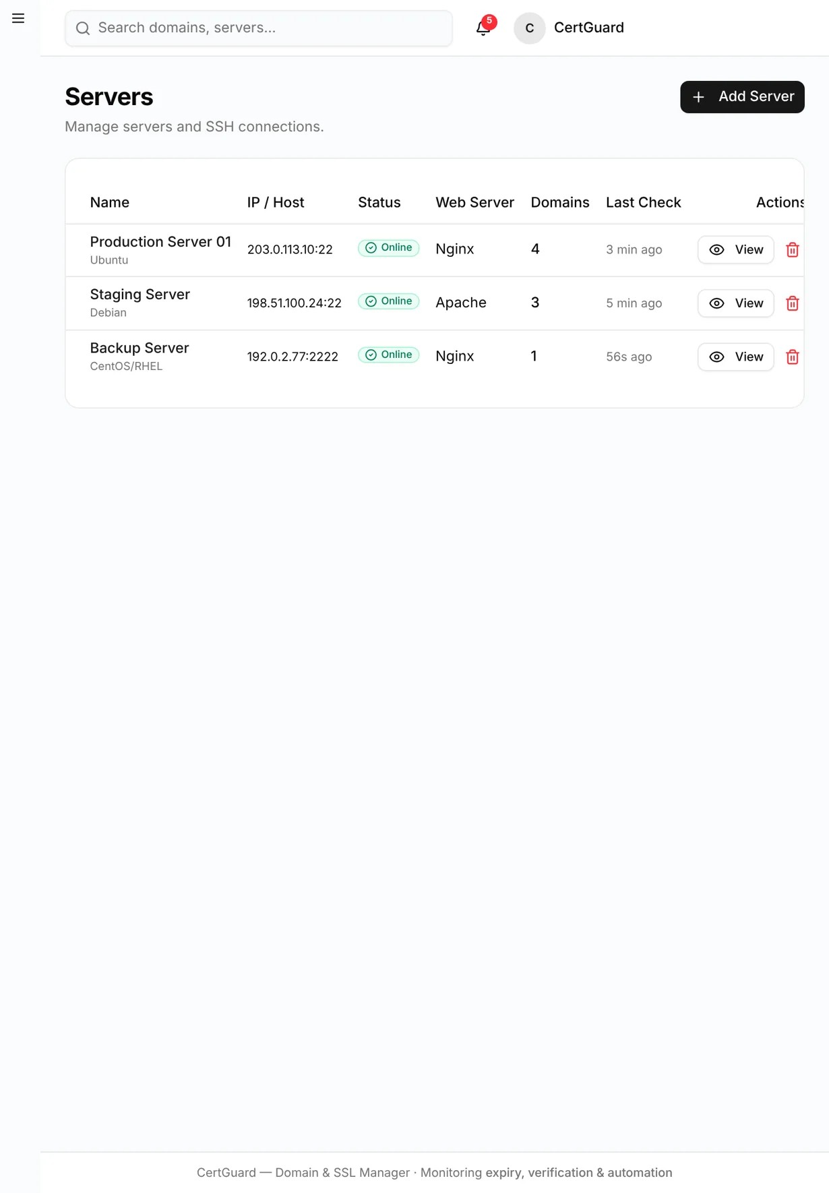Click the '3 min ago' last check
This screenshot has height=1193, width=829.
point(634,249)
